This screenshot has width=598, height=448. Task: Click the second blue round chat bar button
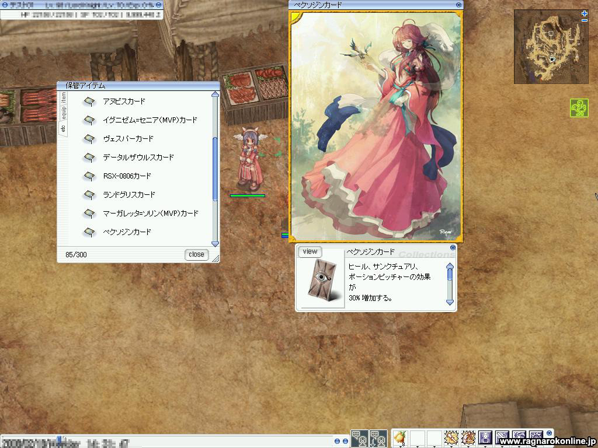click(x=345, y=441)
